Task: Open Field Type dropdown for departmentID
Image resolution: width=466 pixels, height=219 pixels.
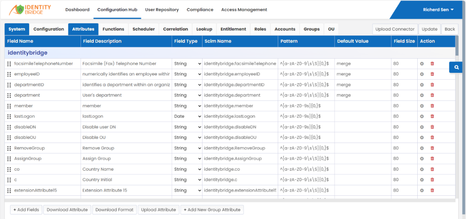Action: (x=187, y=85)
